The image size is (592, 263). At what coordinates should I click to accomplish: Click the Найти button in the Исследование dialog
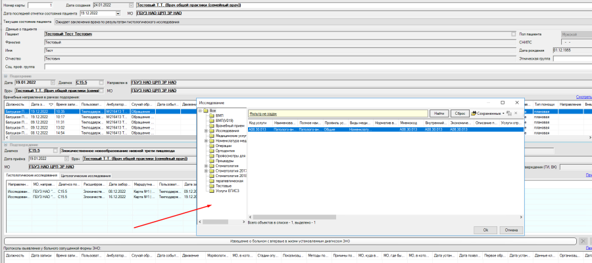[439, 113]
